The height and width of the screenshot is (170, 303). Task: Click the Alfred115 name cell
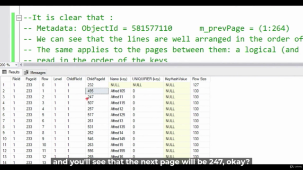pos(120,103)
